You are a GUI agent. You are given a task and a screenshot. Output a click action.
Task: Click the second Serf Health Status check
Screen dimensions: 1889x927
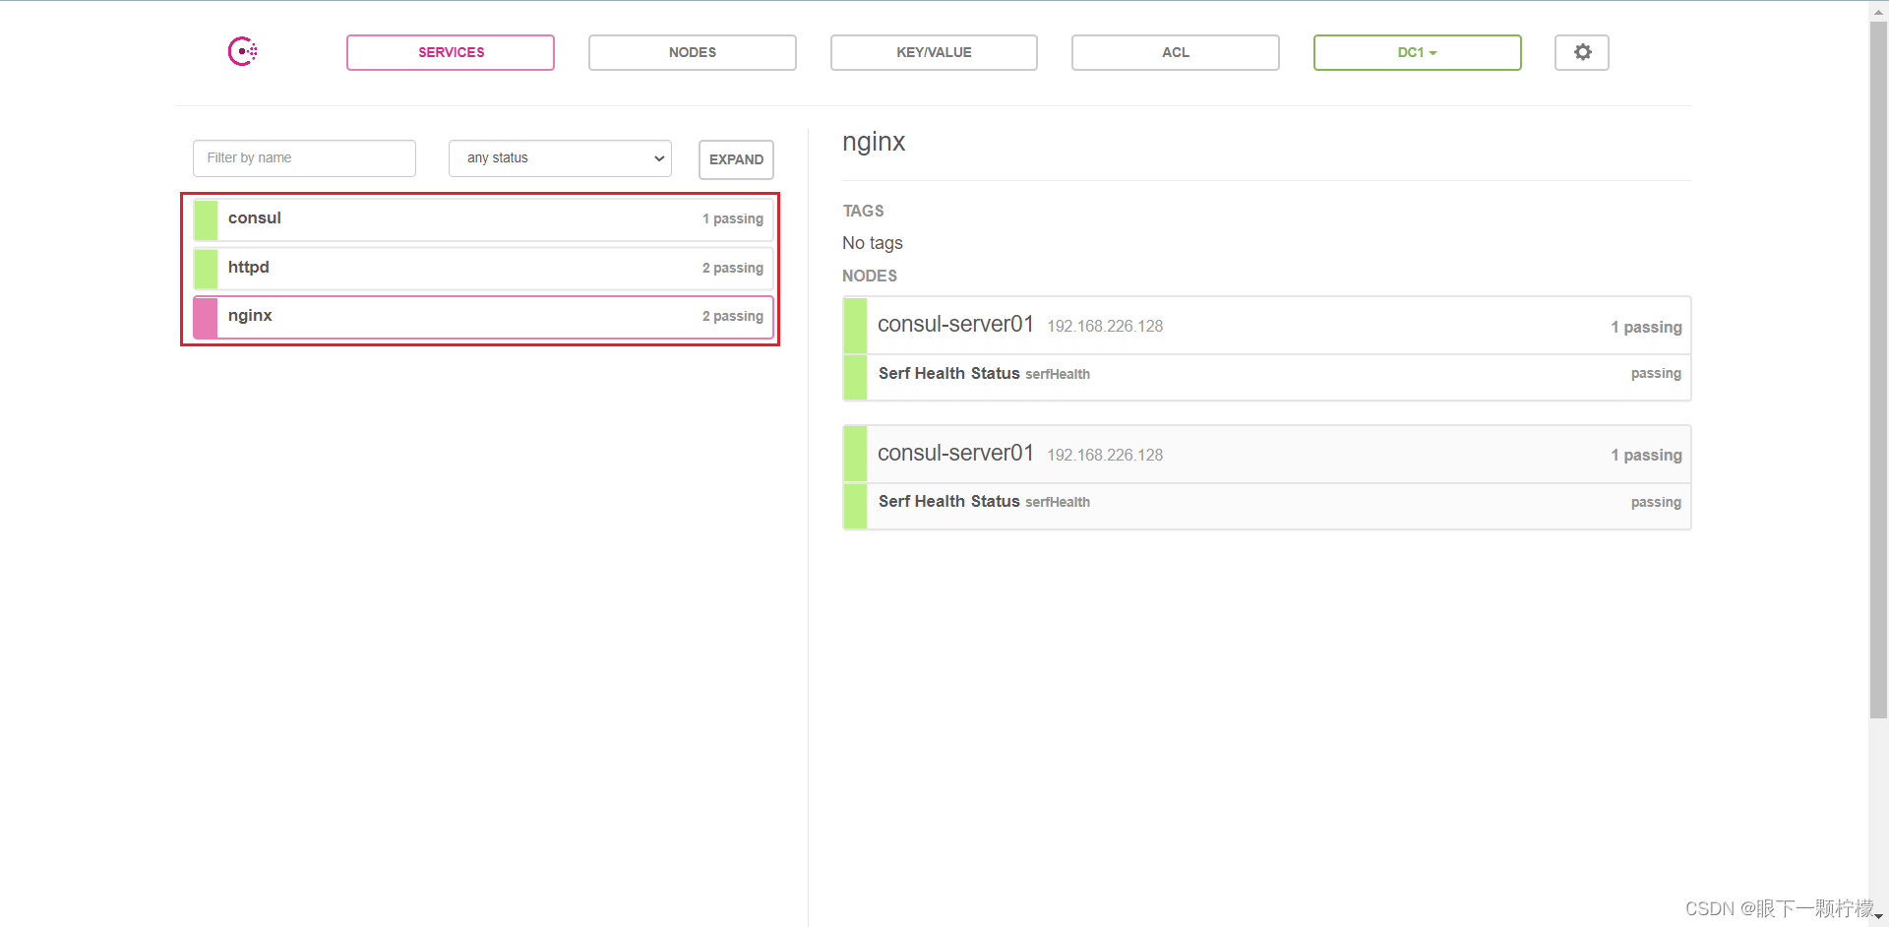[x=1267, y=504]
